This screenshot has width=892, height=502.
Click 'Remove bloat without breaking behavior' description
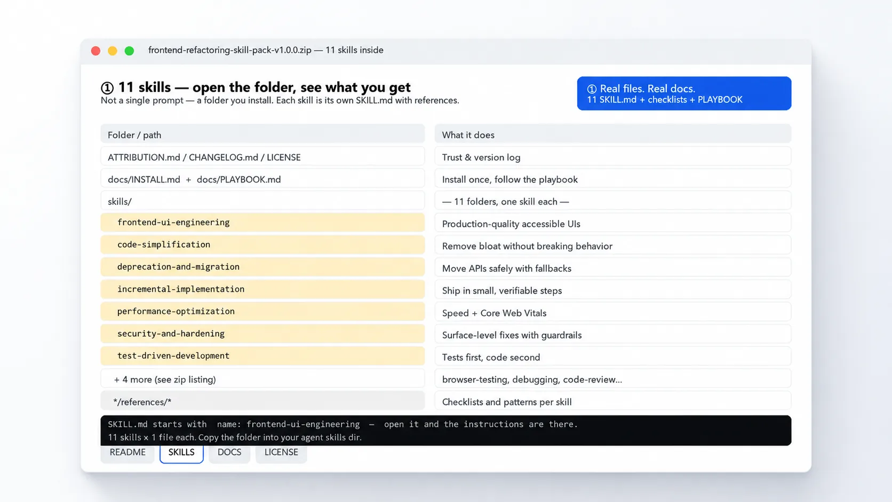613,245
